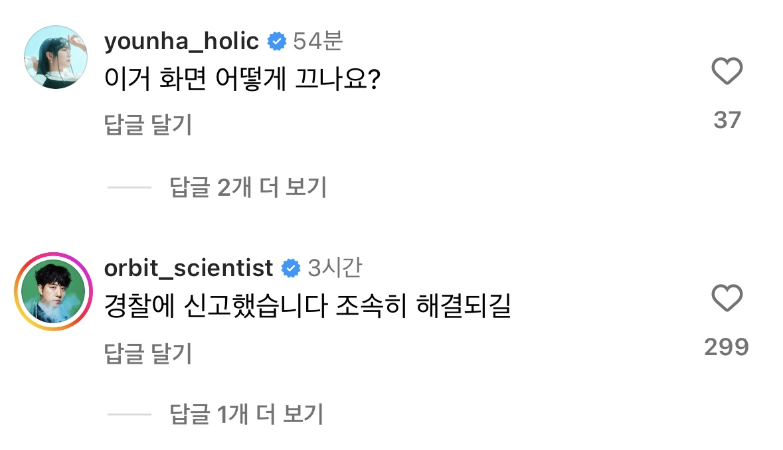The image size is (783, 450).
Task: Click the verified badge next to orbit_scientist
Action: [x=290, y=268]
